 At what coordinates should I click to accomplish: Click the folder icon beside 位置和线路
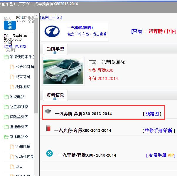pyautogui.click(x=6, y=107)
